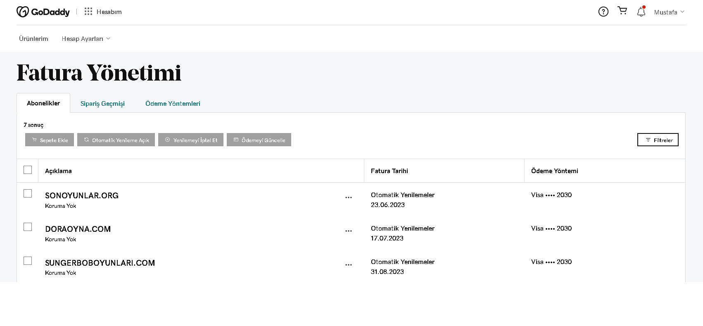Click the Açıklama column header

coord(58,171)
